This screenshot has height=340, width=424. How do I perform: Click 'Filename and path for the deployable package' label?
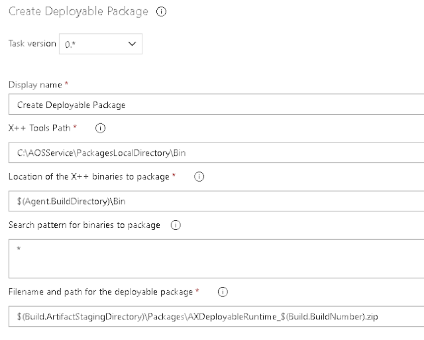[x=101, y=292]
